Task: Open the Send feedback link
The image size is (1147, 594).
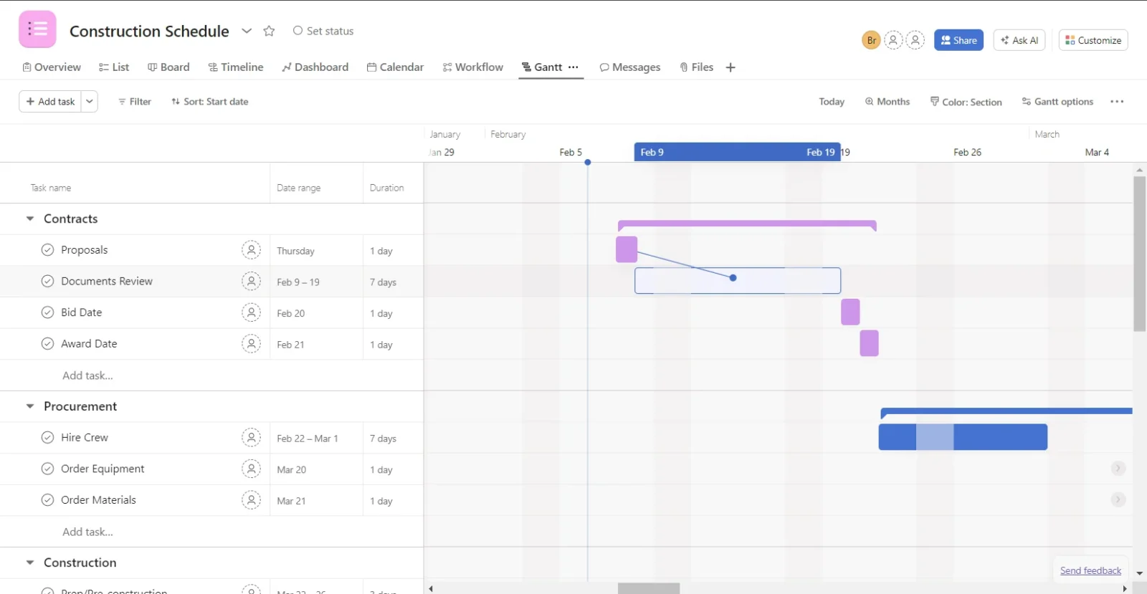Action: (x=1090, y=570)
